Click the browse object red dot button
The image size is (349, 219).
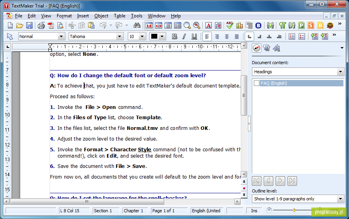[x=244, y=188]
